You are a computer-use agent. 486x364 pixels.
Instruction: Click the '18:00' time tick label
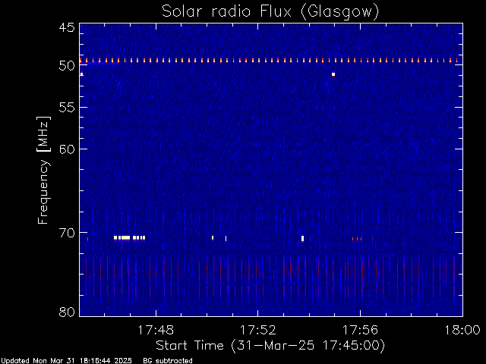pyautogui.click(x=462, y=330)
